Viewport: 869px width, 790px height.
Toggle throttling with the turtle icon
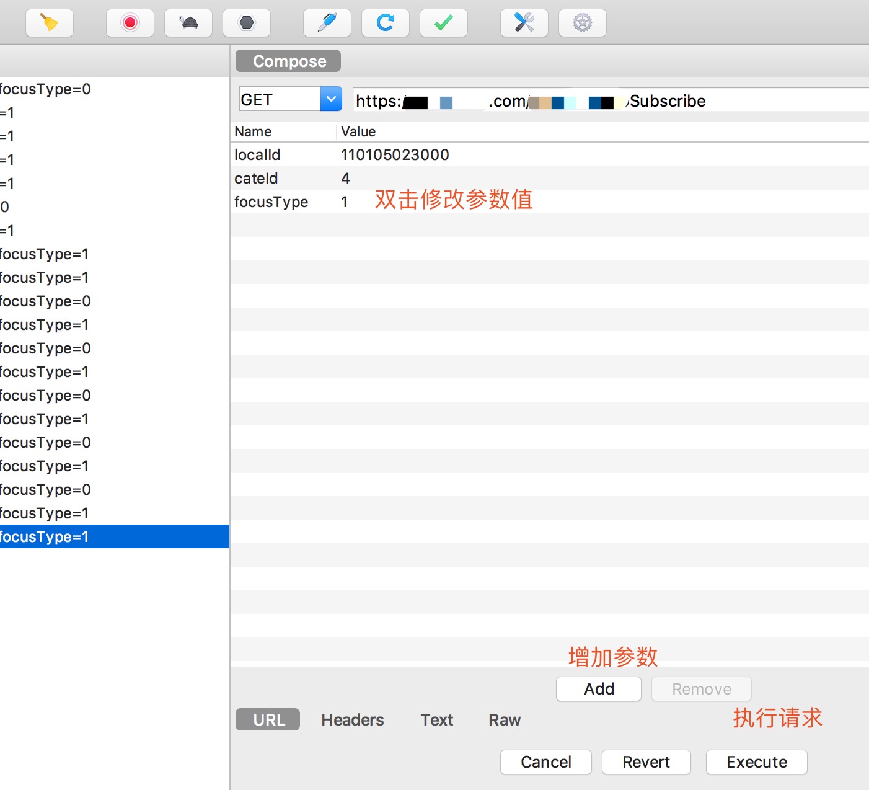pyautogui.click(x=188, y=23)
